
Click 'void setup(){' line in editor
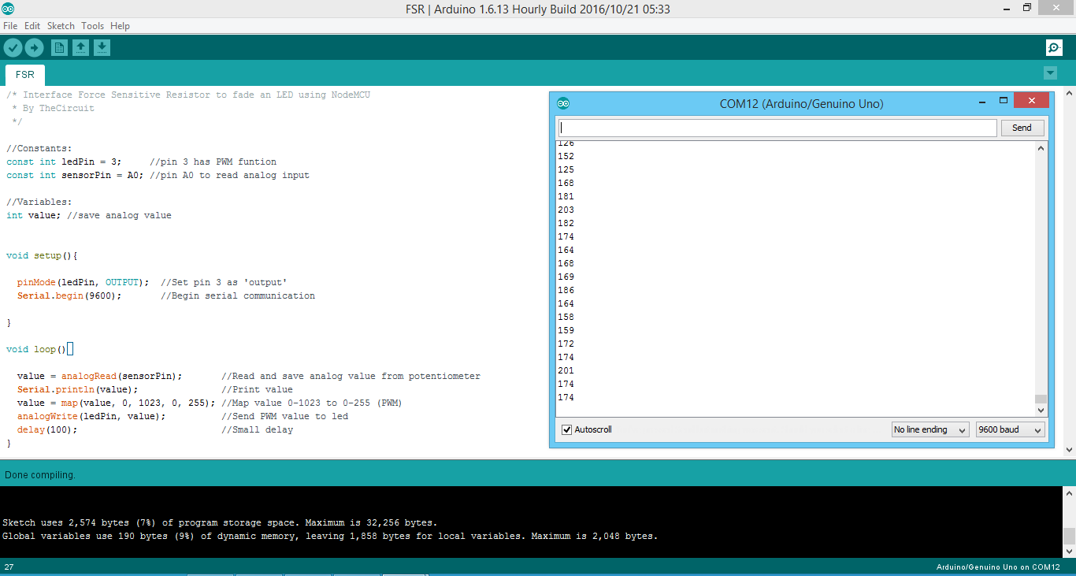point(42,255)
